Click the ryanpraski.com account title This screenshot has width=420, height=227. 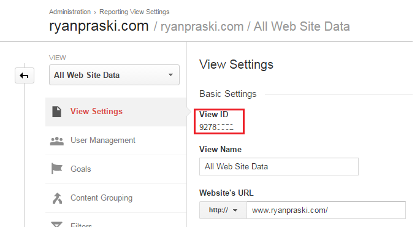pyautogui.click(x=99, y=26)
